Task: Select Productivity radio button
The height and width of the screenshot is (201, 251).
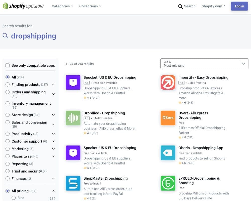Action: click(8, 134)
